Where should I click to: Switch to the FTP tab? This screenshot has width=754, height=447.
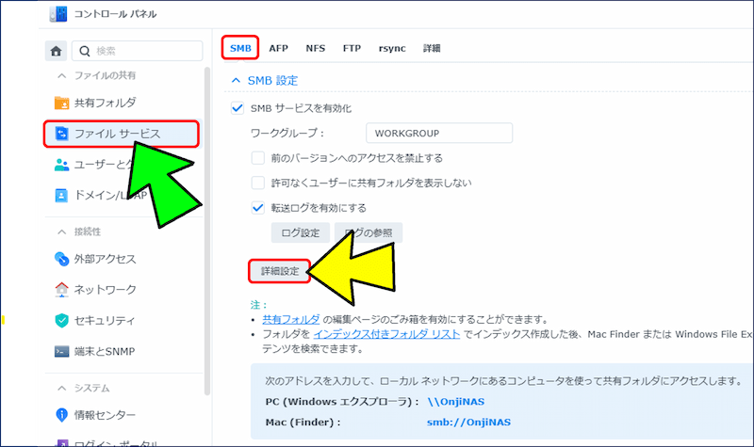[352, 48]
